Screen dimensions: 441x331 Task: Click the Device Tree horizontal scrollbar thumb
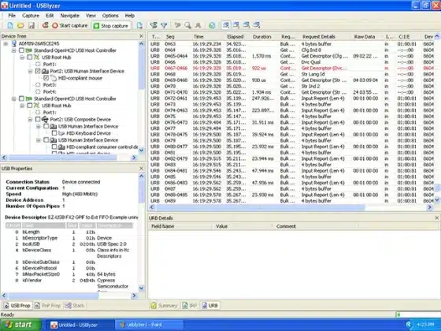(62, 158)
